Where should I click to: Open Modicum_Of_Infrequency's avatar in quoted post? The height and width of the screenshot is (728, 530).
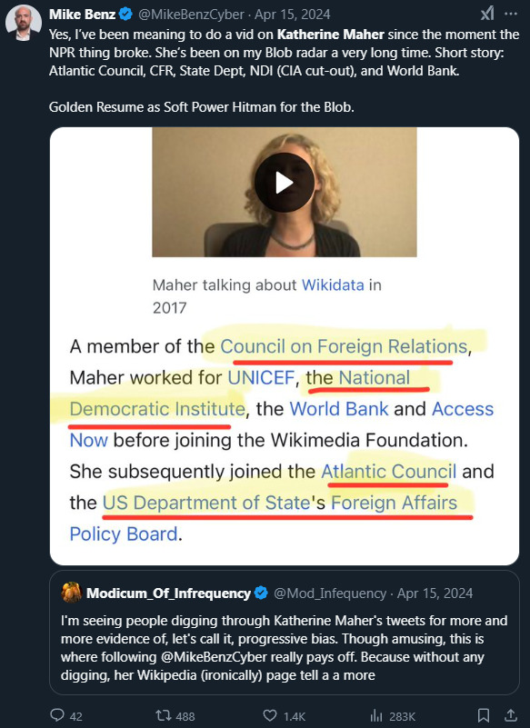[x=72, y=593]
